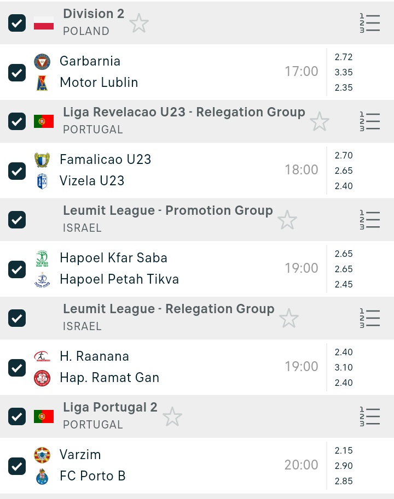
Task: Pick the 2.85 odds for FC Porto B
Action: click(344, 481)
